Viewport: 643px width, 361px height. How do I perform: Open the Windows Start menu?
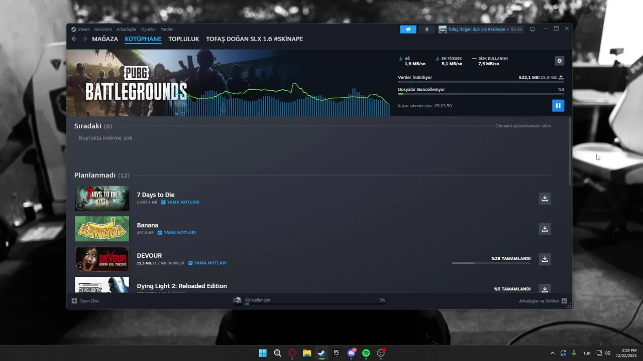[x=262, y=353]
